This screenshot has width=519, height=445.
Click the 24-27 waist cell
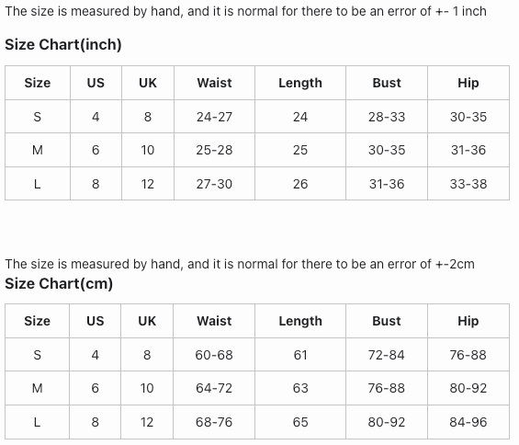tap(214, 117)
